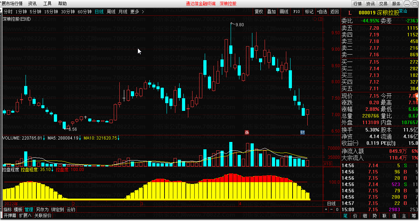
Task: Click the 画线 drawing button
Action: click(x=284, y=12)
